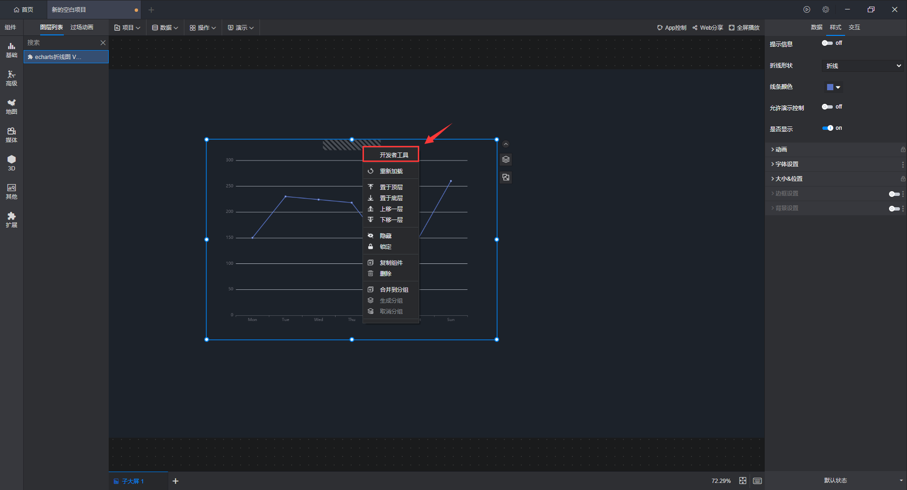Open the 数据 dropdown menu
Viewport: 907px width, 490px height.
[165, 28]
